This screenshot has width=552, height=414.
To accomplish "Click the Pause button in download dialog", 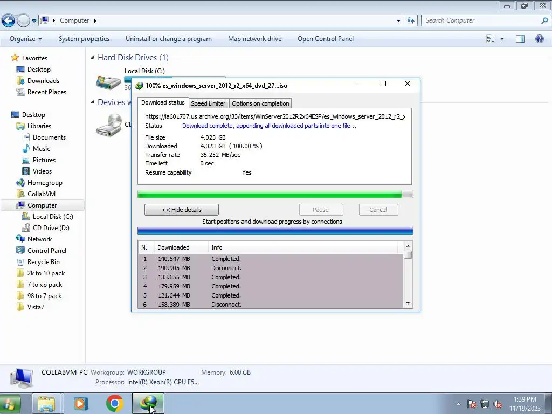I will pos(321,210).
